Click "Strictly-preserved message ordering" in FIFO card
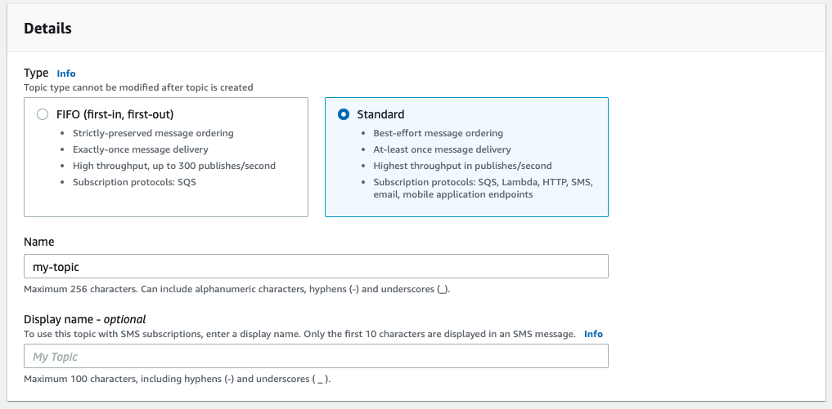The image size is (832, 409). click(x=153, y=133)
